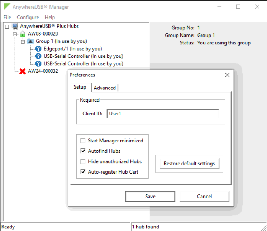Click the question icon of second USB-Serial Controller

38,64
